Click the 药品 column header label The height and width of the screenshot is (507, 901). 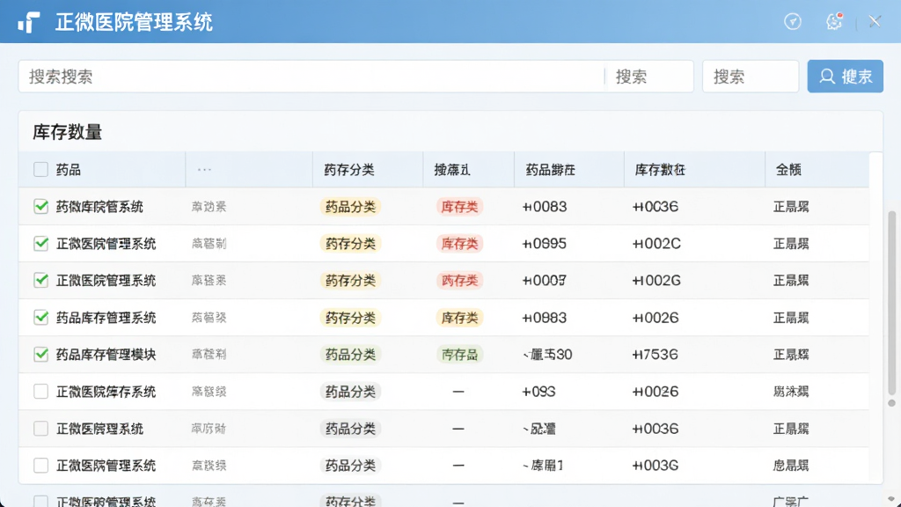point(69,170)
